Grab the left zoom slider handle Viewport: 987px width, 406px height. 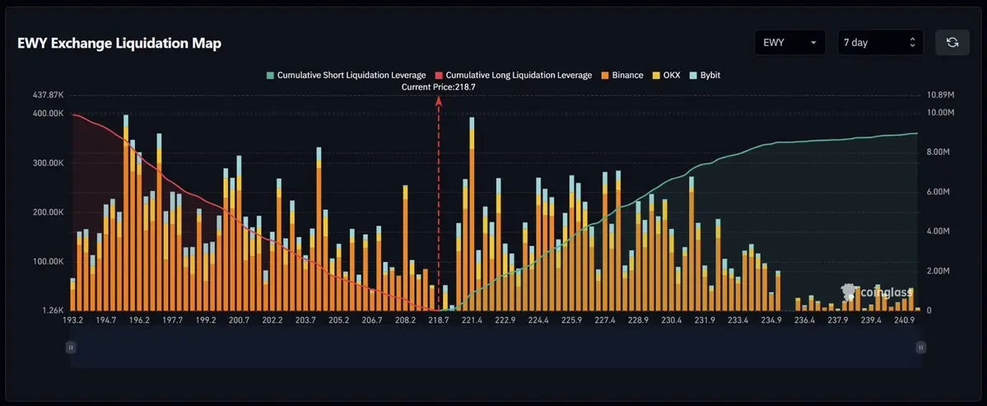point(71,347)
